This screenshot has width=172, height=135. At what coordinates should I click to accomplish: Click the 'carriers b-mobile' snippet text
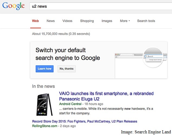point(106,111)
